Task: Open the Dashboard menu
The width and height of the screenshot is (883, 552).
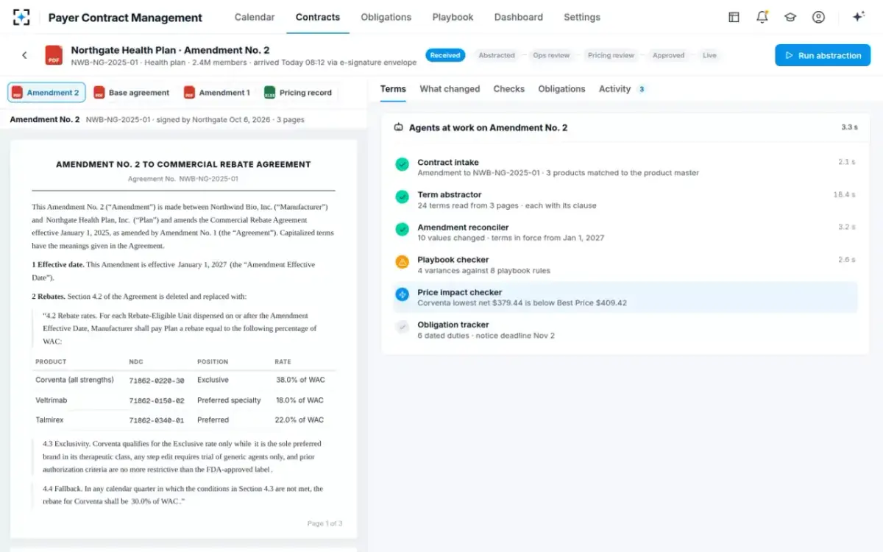Action: pyautogui.click(x=519, y=17)
